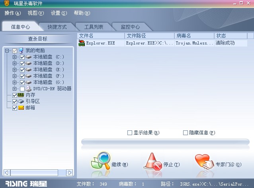
Task: Click the traffic cone stop icon
Action: [x=153, y=161]
